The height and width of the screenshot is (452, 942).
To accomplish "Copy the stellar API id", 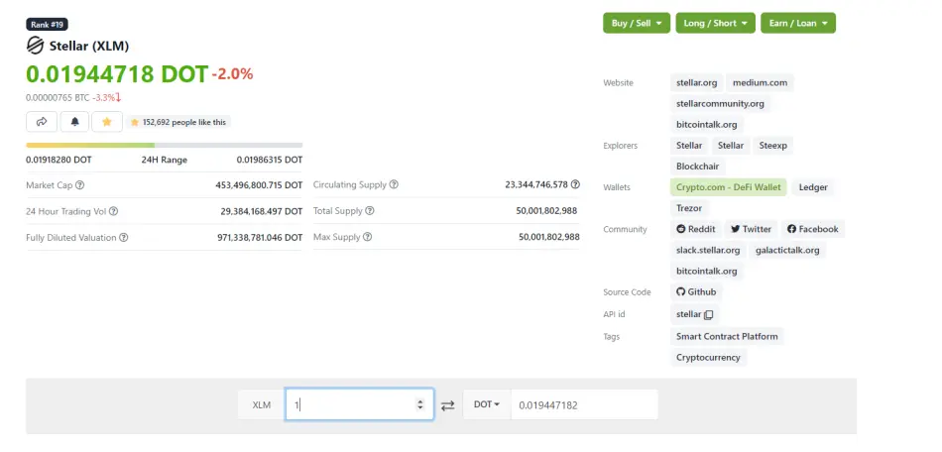I will pyautogui.click(x=708, y=314).
